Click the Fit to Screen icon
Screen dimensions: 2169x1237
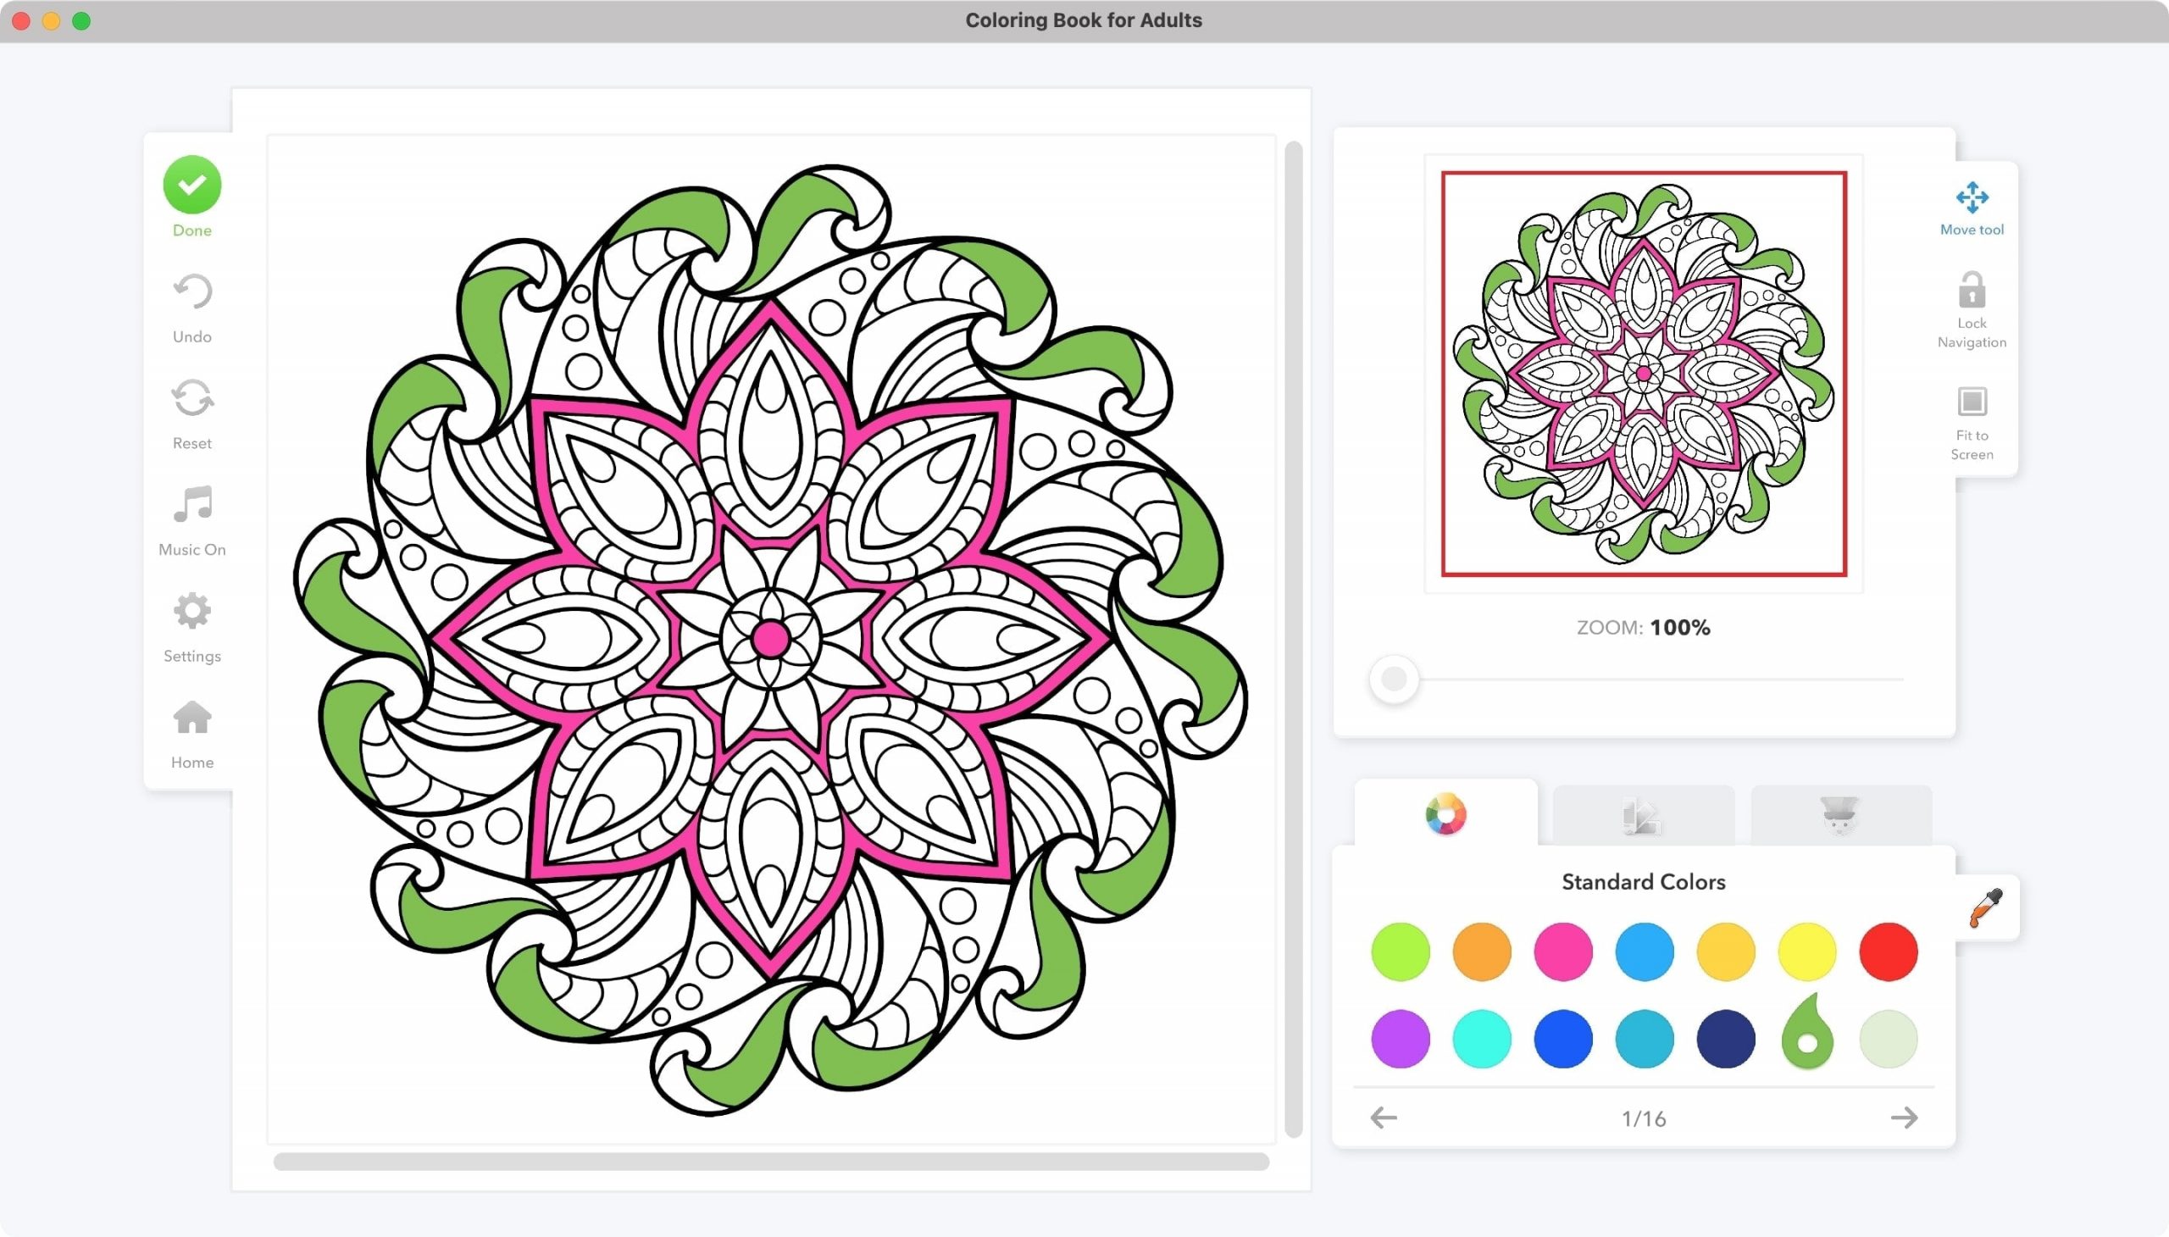1971,402
